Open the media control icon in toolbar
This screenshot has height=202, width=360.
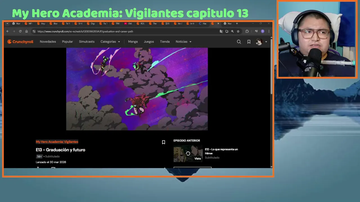click(256, 31)
